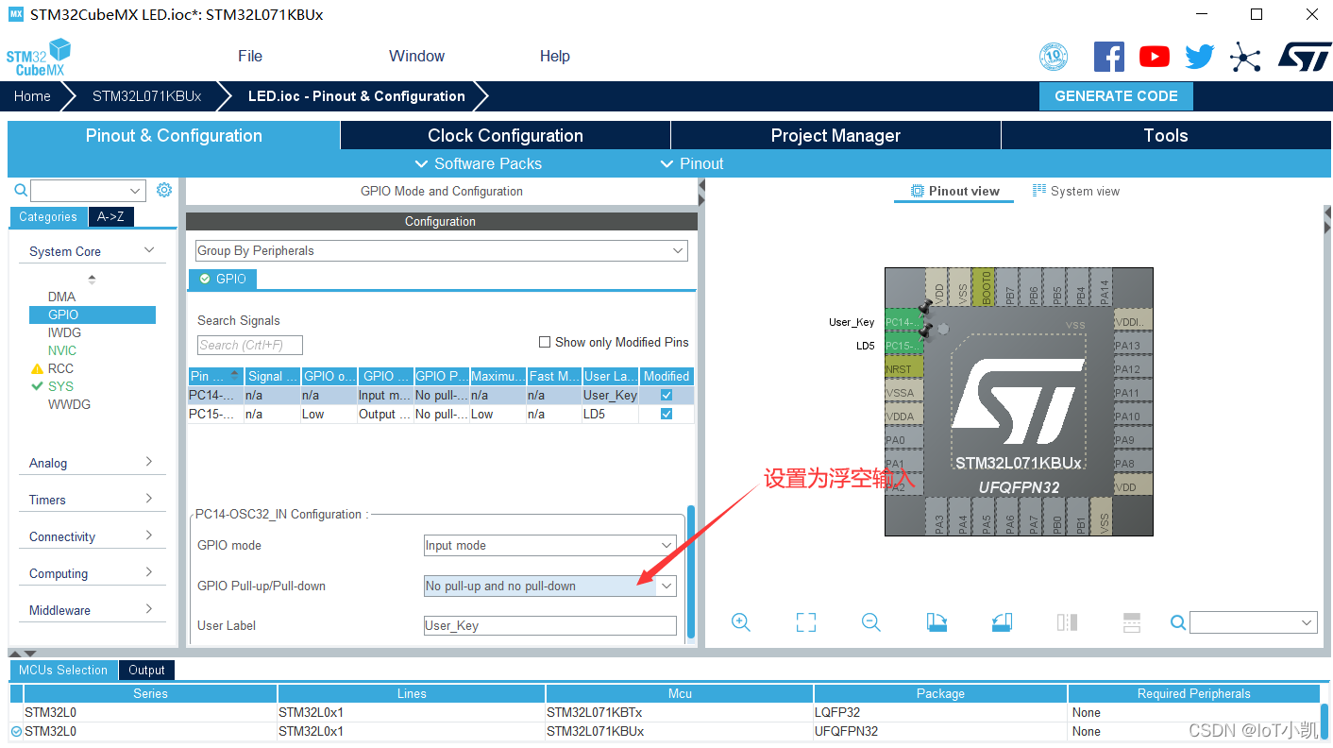The height and width of the screenshot is (748, 1333).
Task: Open the pinout search dropdown
Action: tap(1308, 622)
